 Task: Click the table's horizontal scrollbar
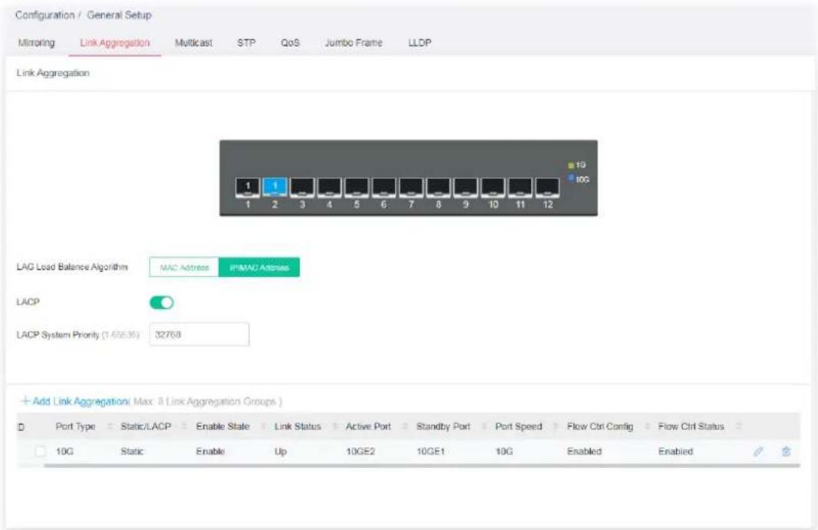(x=422, y=465)
